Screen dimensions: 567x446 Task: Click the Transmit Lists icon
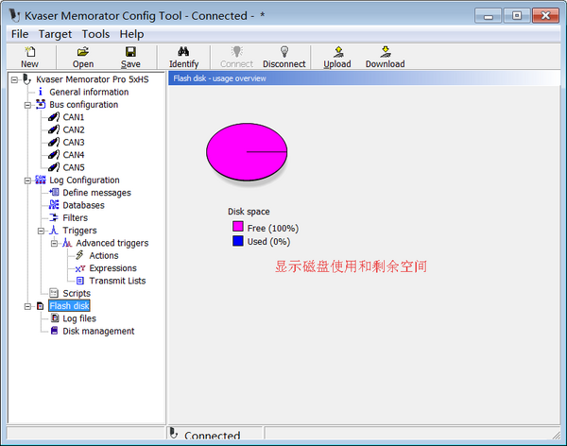(x=80, y=281)
